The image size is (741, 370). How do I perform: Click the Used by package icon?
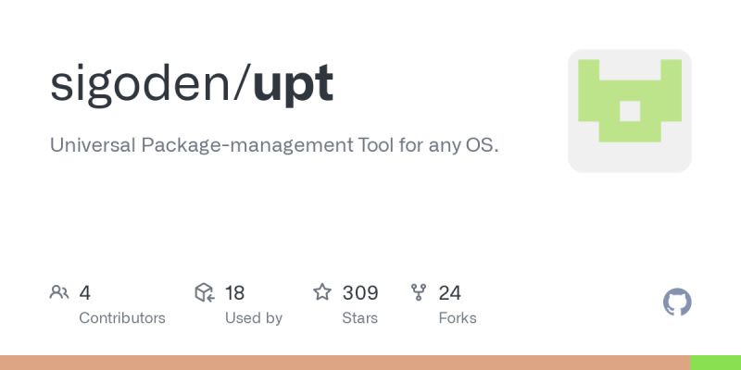(205, 293)
